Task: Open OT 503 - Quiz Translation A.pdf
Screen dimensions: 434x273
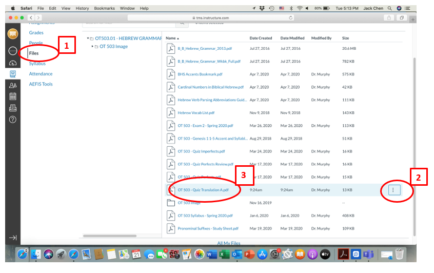Action: [x=203, y=190]
